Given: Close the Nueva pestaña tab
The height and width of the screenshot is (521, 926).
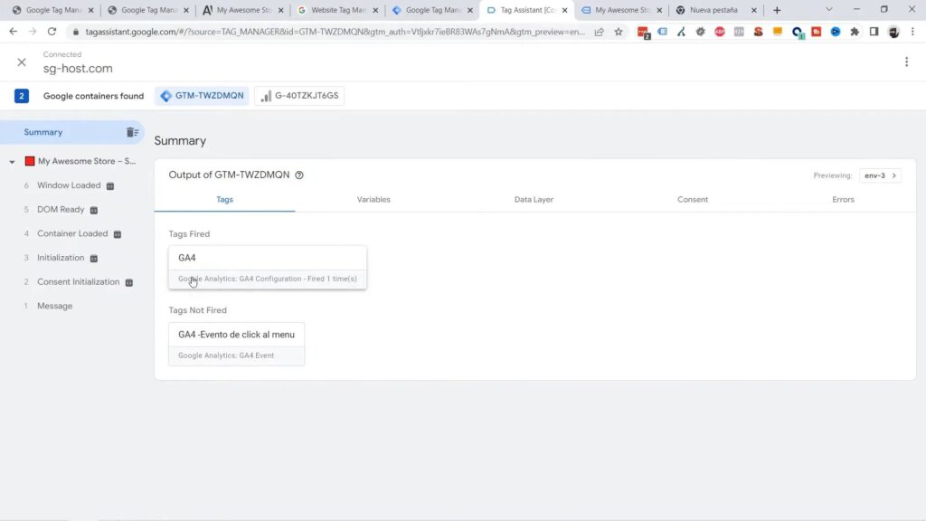Looking at the screenshot, I should (x=753, y=10).
